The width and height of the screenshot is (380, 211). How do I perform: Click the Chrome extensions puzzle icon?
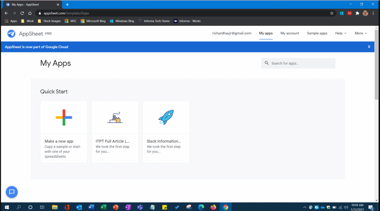pyautogui.click(x=357, y=13)
